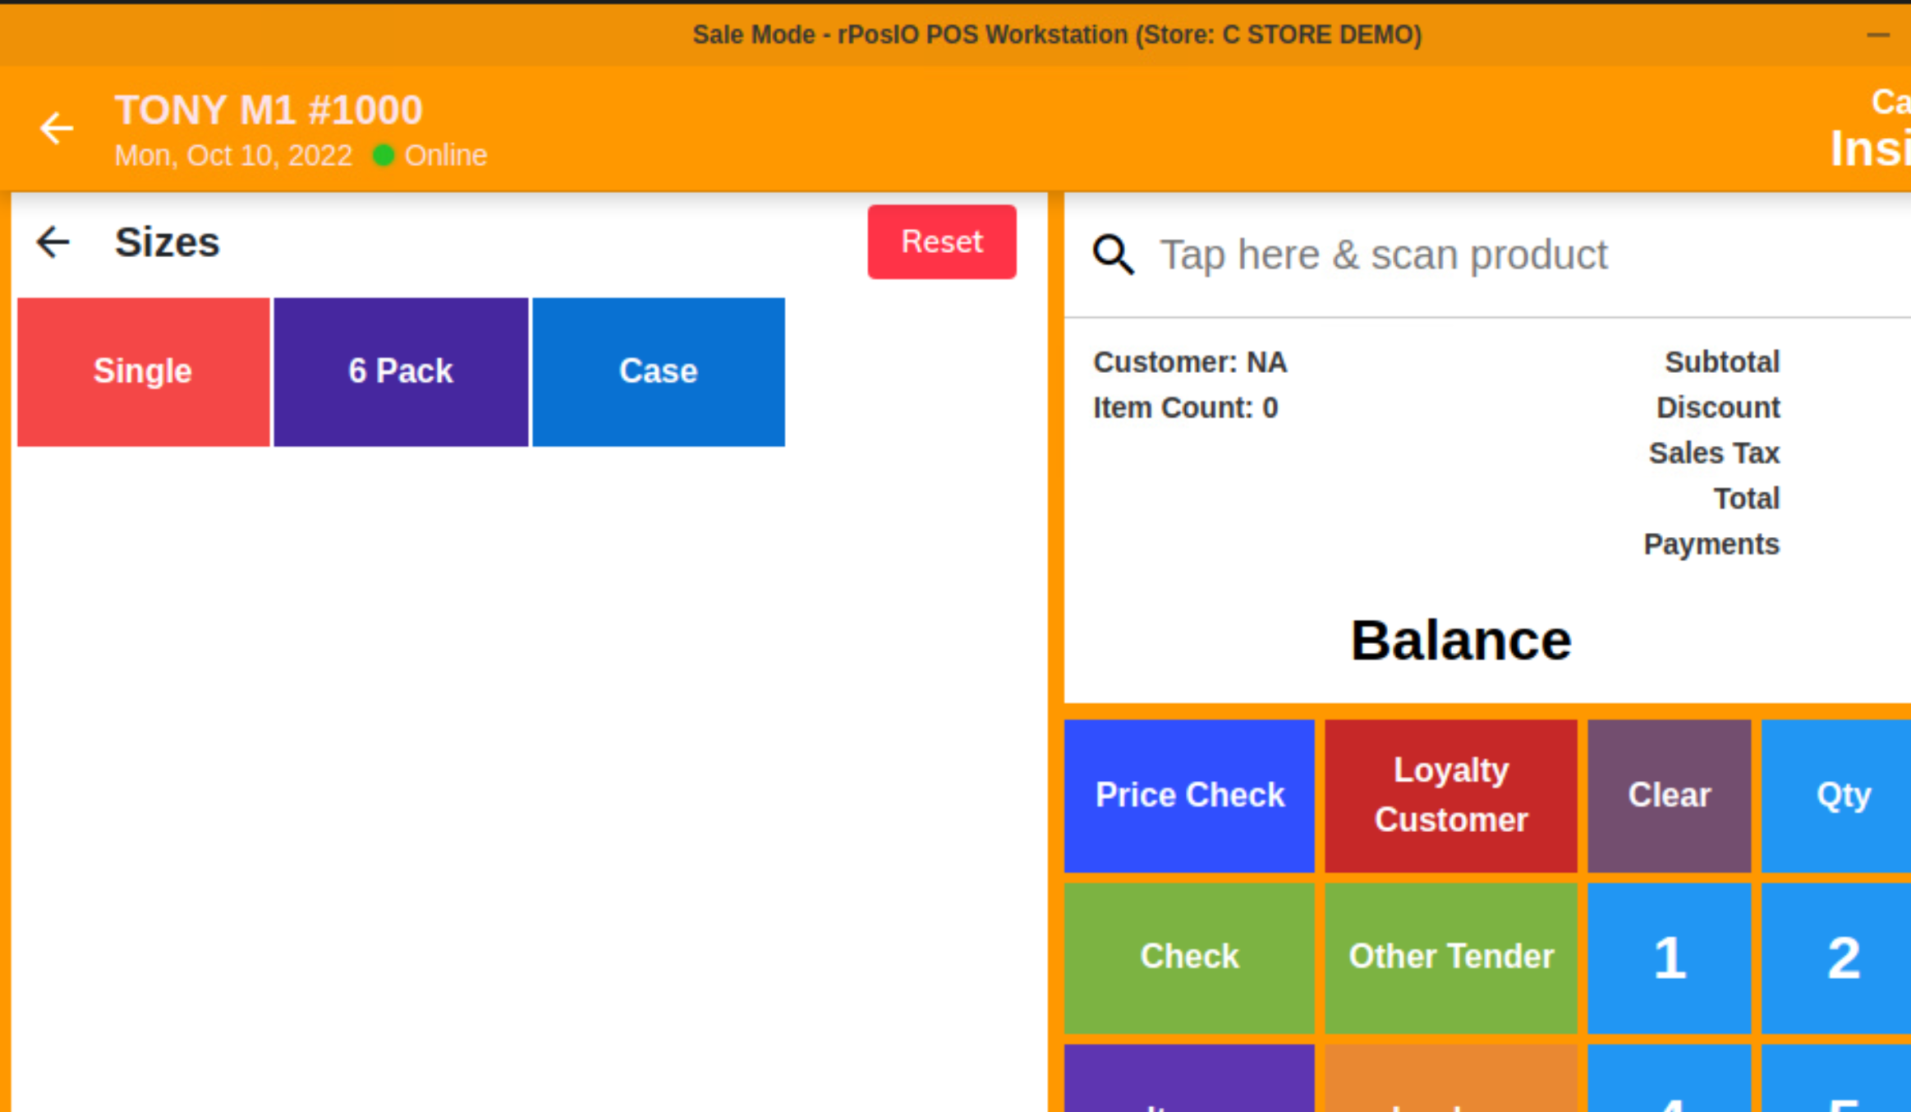The image size is (1911, 1112).
Task: Click the Mon, Oct 10, 2022 date
Action: [233, 155]
